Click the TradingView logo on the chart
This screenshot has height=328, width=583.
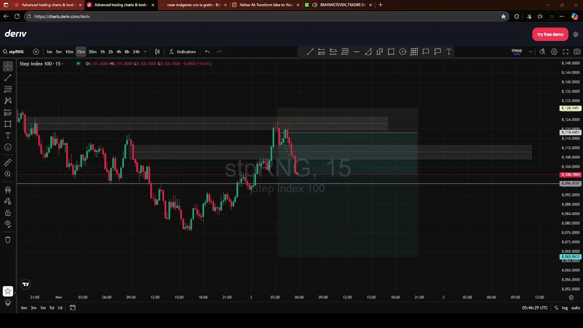(26, 284)
